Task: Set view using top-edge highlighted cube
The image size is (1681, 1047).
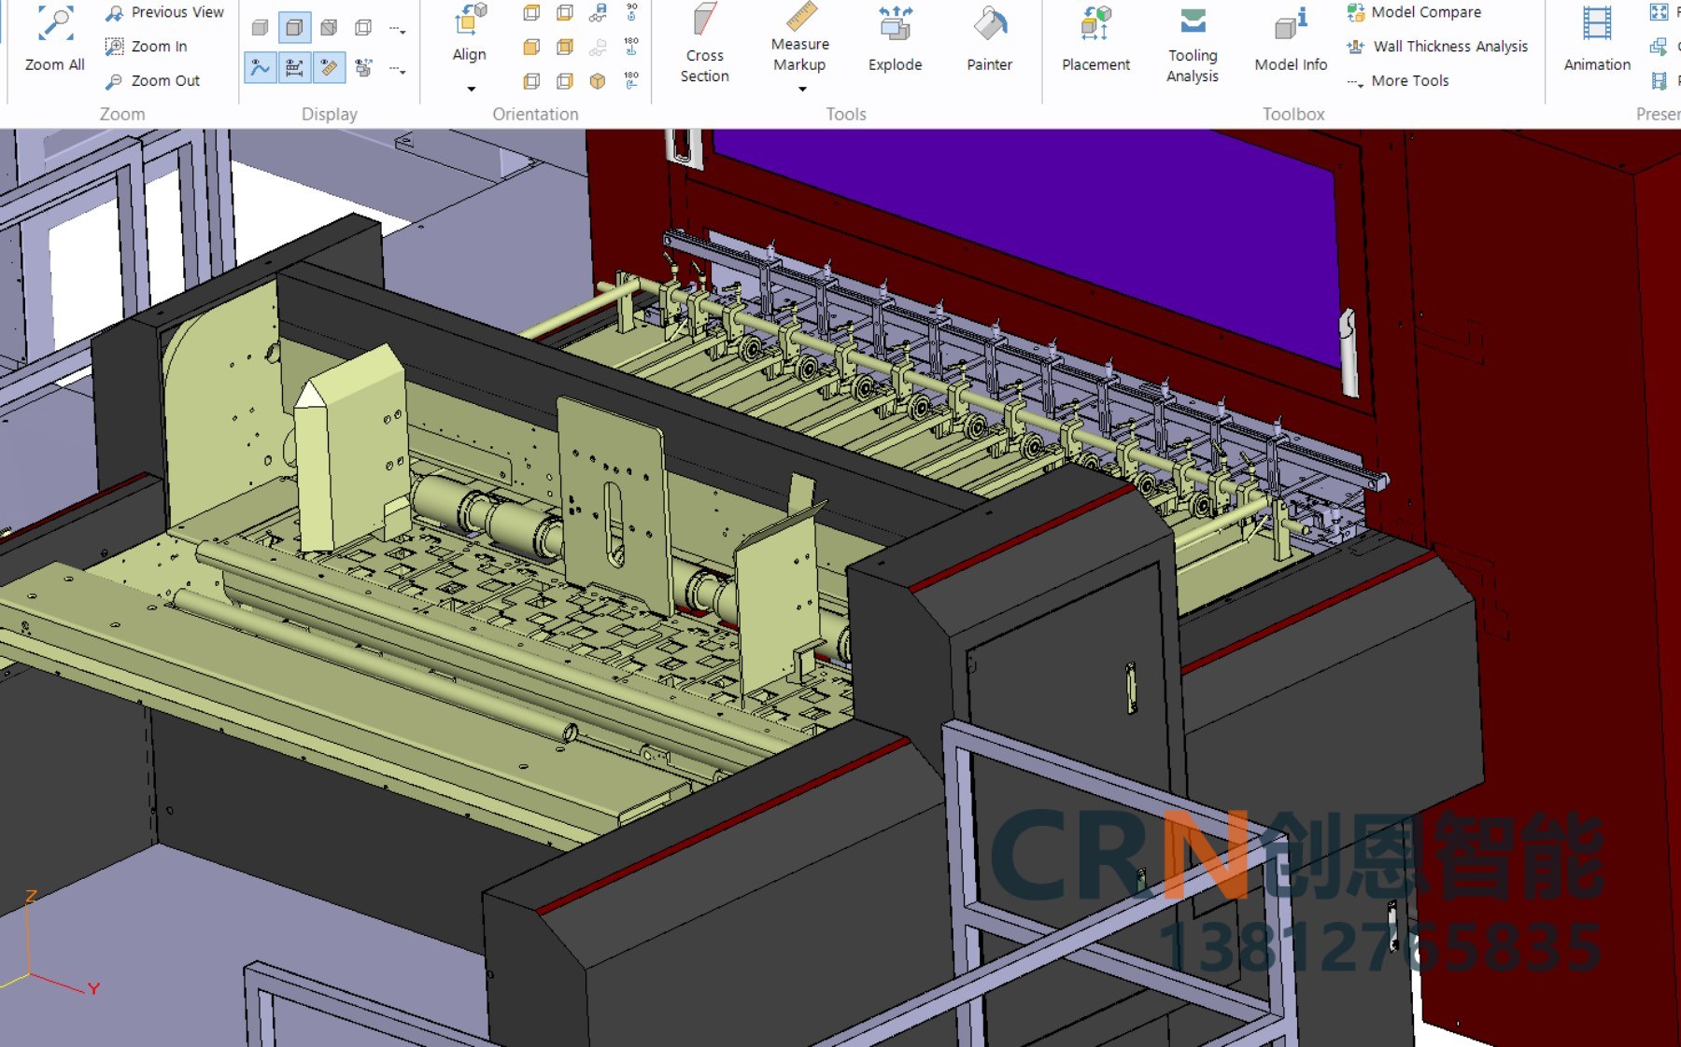Action: click(531, 12)
